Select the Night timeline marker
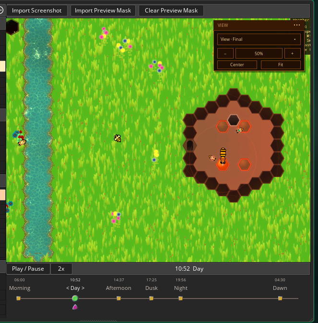Viewport: 318px width, 323px height. (180, 298)
